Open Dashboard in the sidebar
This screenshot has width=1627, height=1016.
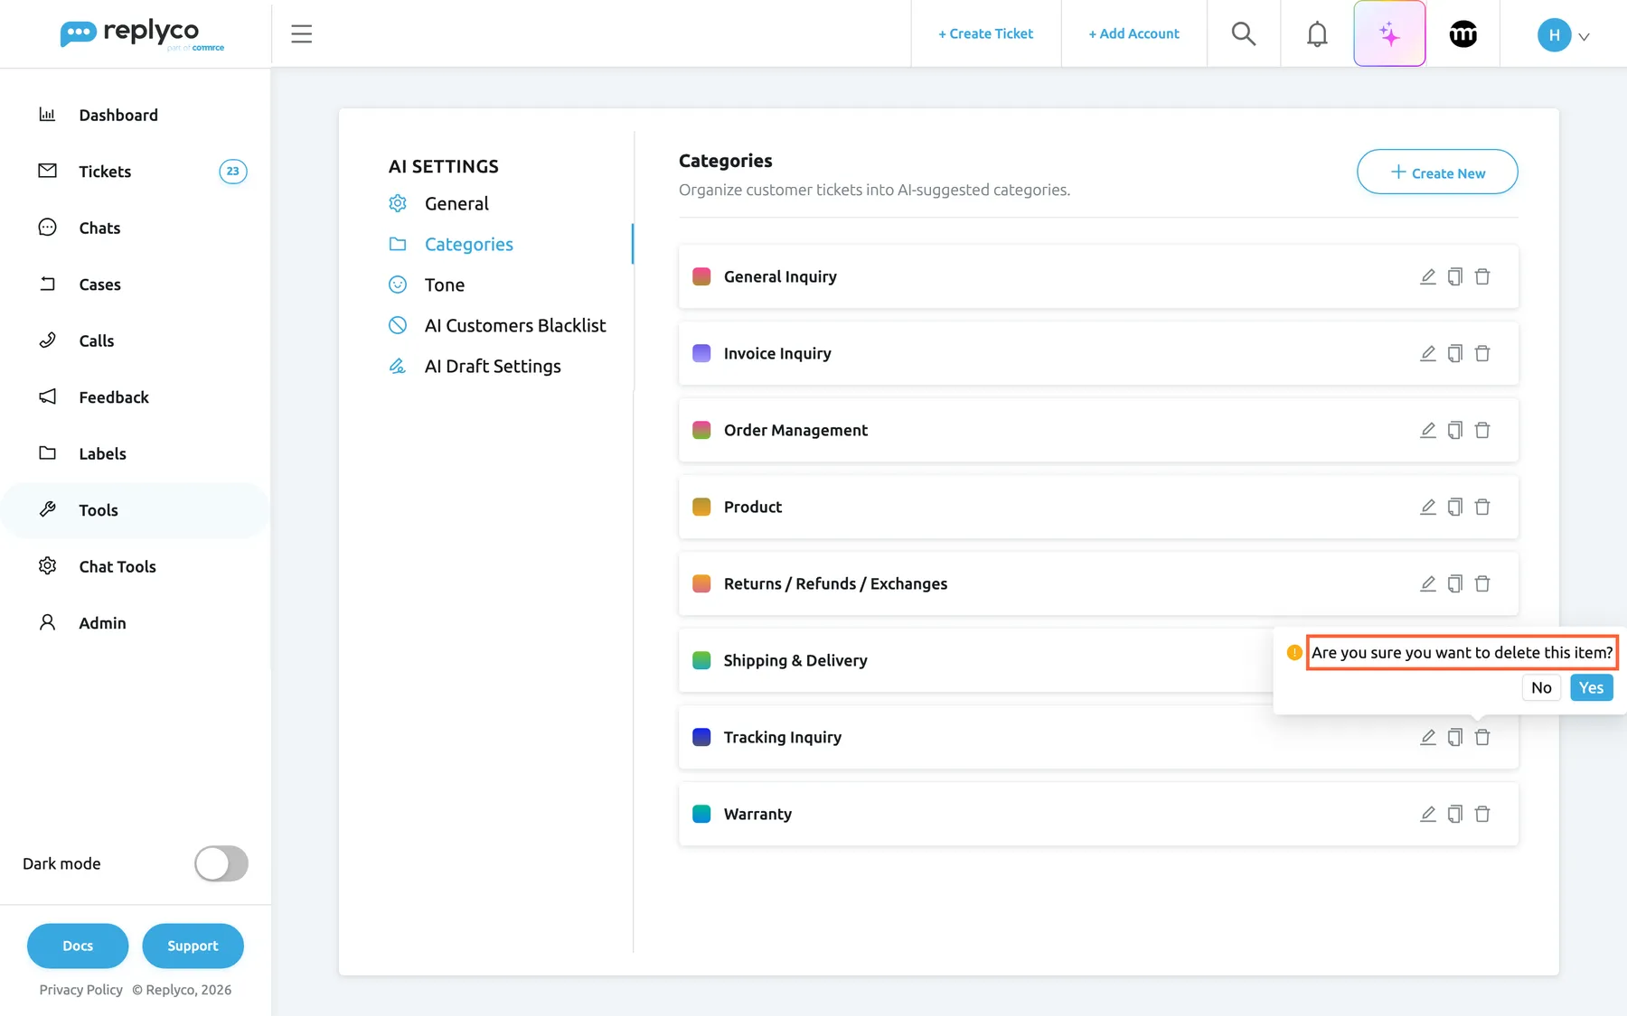pos(136,115)
